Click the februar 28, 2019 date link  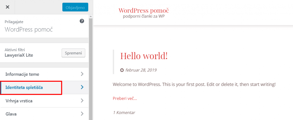point(141,70)
